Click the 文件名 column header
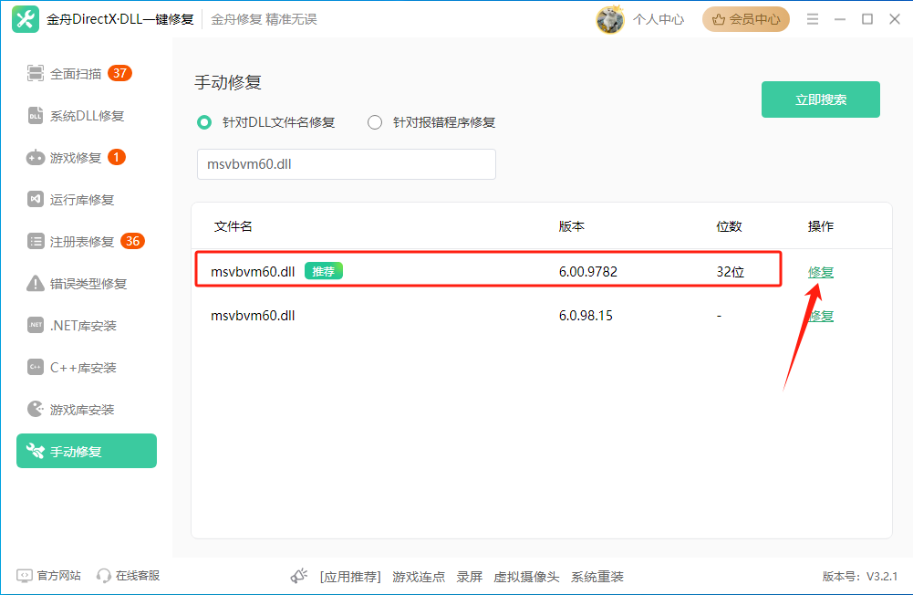 pyautogui.click(x=233, y=226)
